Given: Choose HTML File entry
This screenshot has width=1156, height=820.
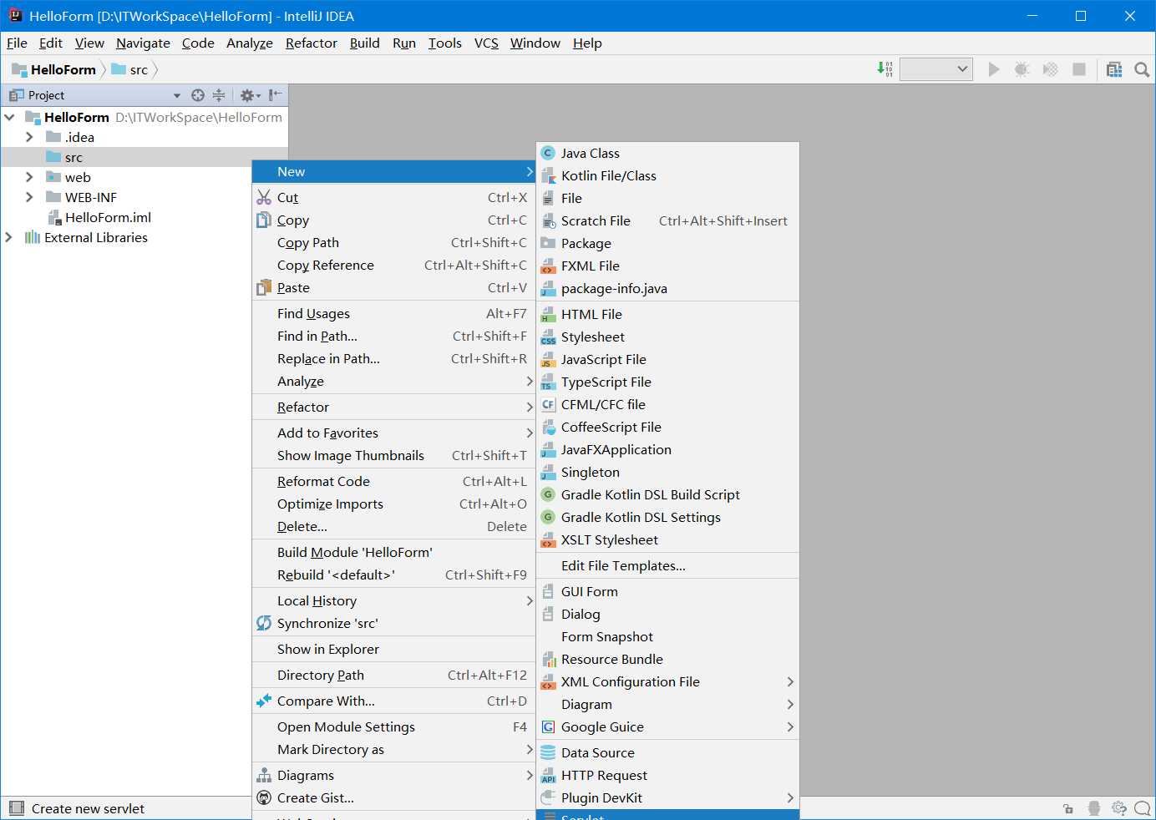Looking at the screenshot, I should pyautogui.click(x=667, y=314).
